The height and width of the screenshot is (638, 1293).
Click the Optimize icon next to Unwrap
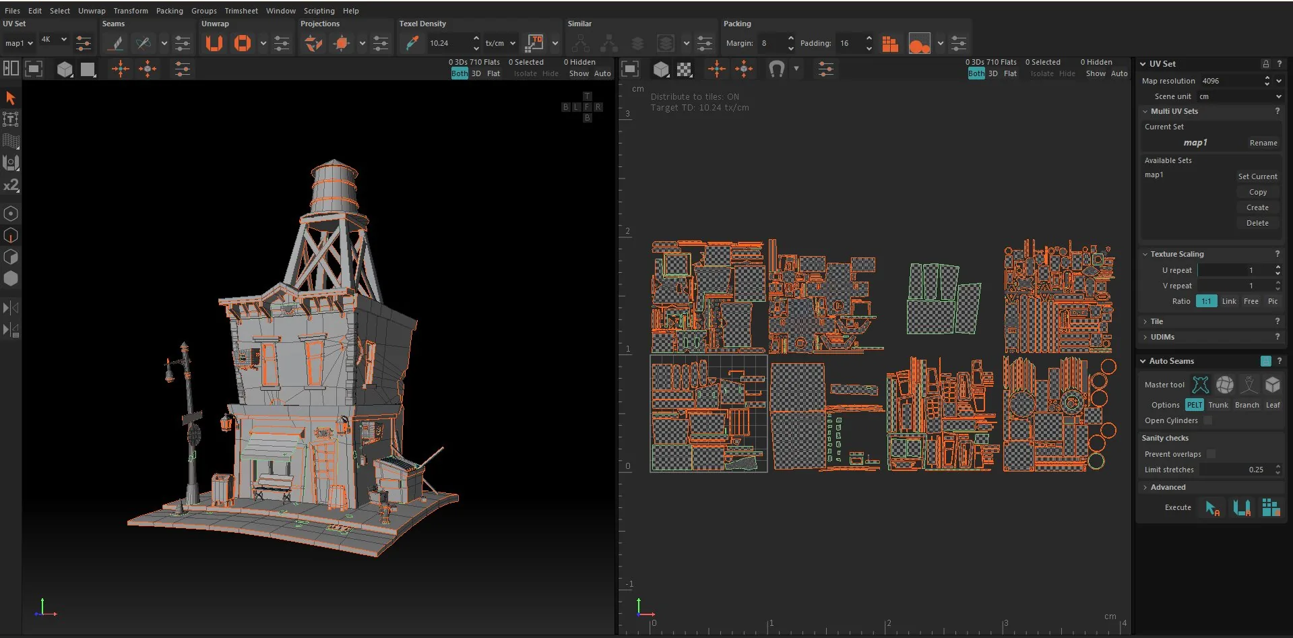point(243,43)
